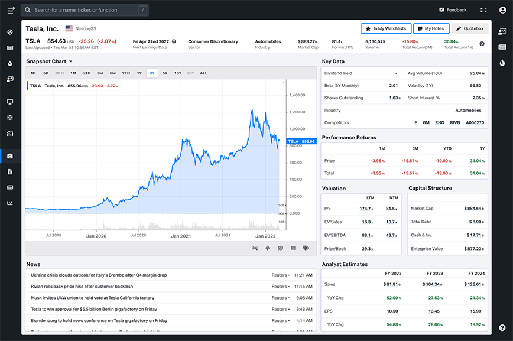The height and width of the screenshot is (341, 513).
Task: Click the Feedback button
Action: (x=453, y=9)
